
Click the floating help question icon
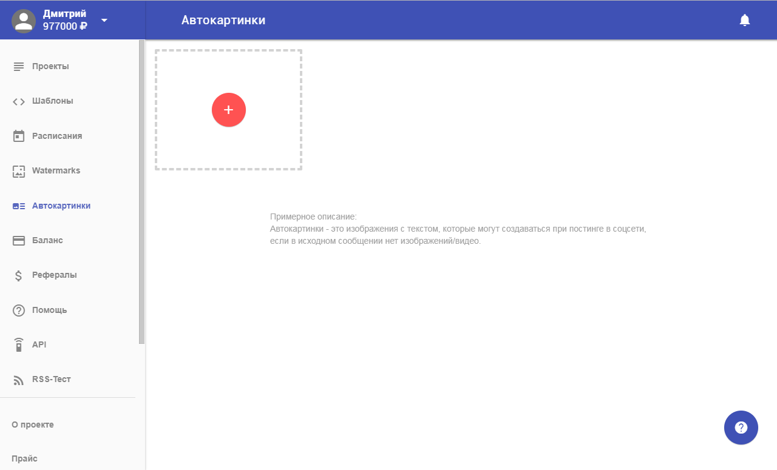tap(741, 428)
